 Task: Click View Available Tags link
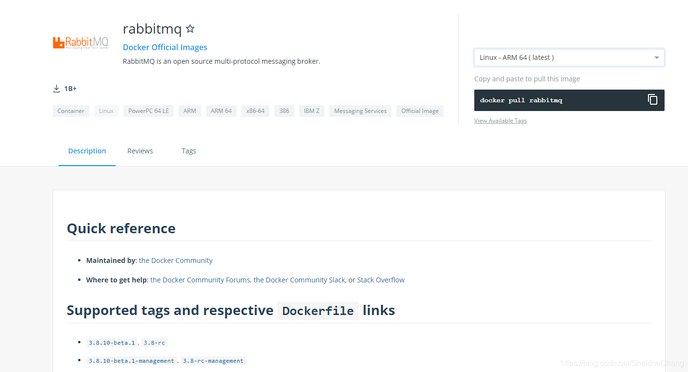click(501, 121)
